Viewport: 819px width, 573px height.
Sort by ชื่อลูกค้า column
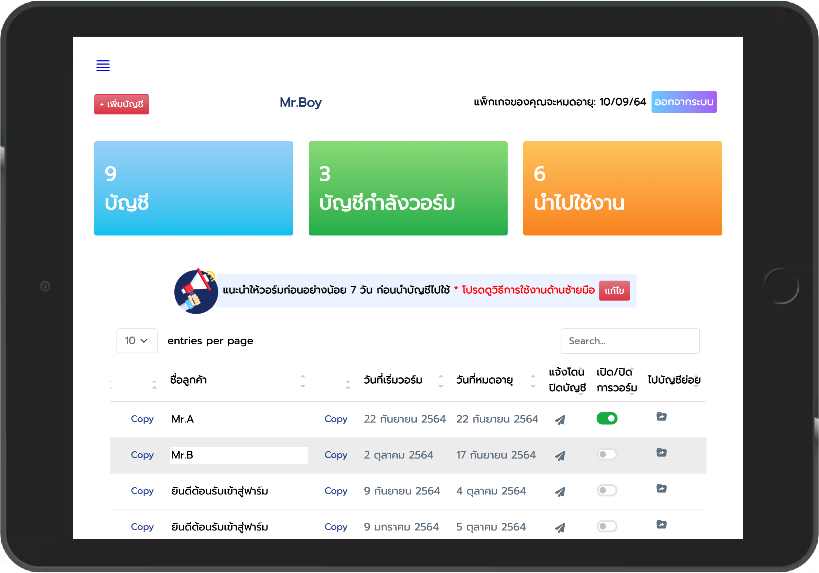tap(237, 380)
